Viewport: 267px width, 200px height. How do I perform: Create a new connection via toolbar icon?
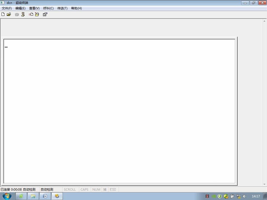(3, 14)
